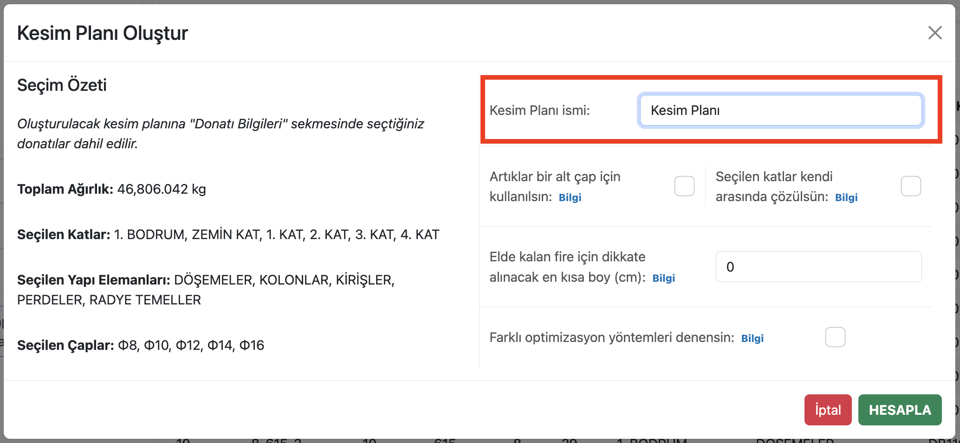960x443 pixels.
Task: Click the Kesim Planı Oluştur dialog title
Action: coord(103,33)
